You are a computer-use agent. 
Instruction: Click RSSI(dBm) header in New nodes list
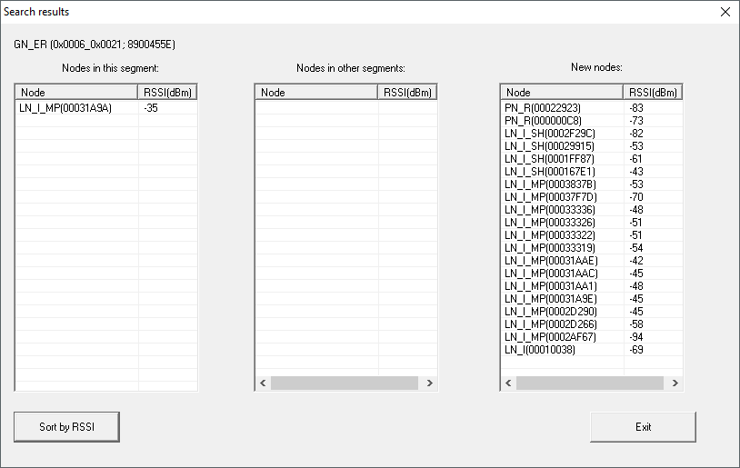tap(652, 93)
